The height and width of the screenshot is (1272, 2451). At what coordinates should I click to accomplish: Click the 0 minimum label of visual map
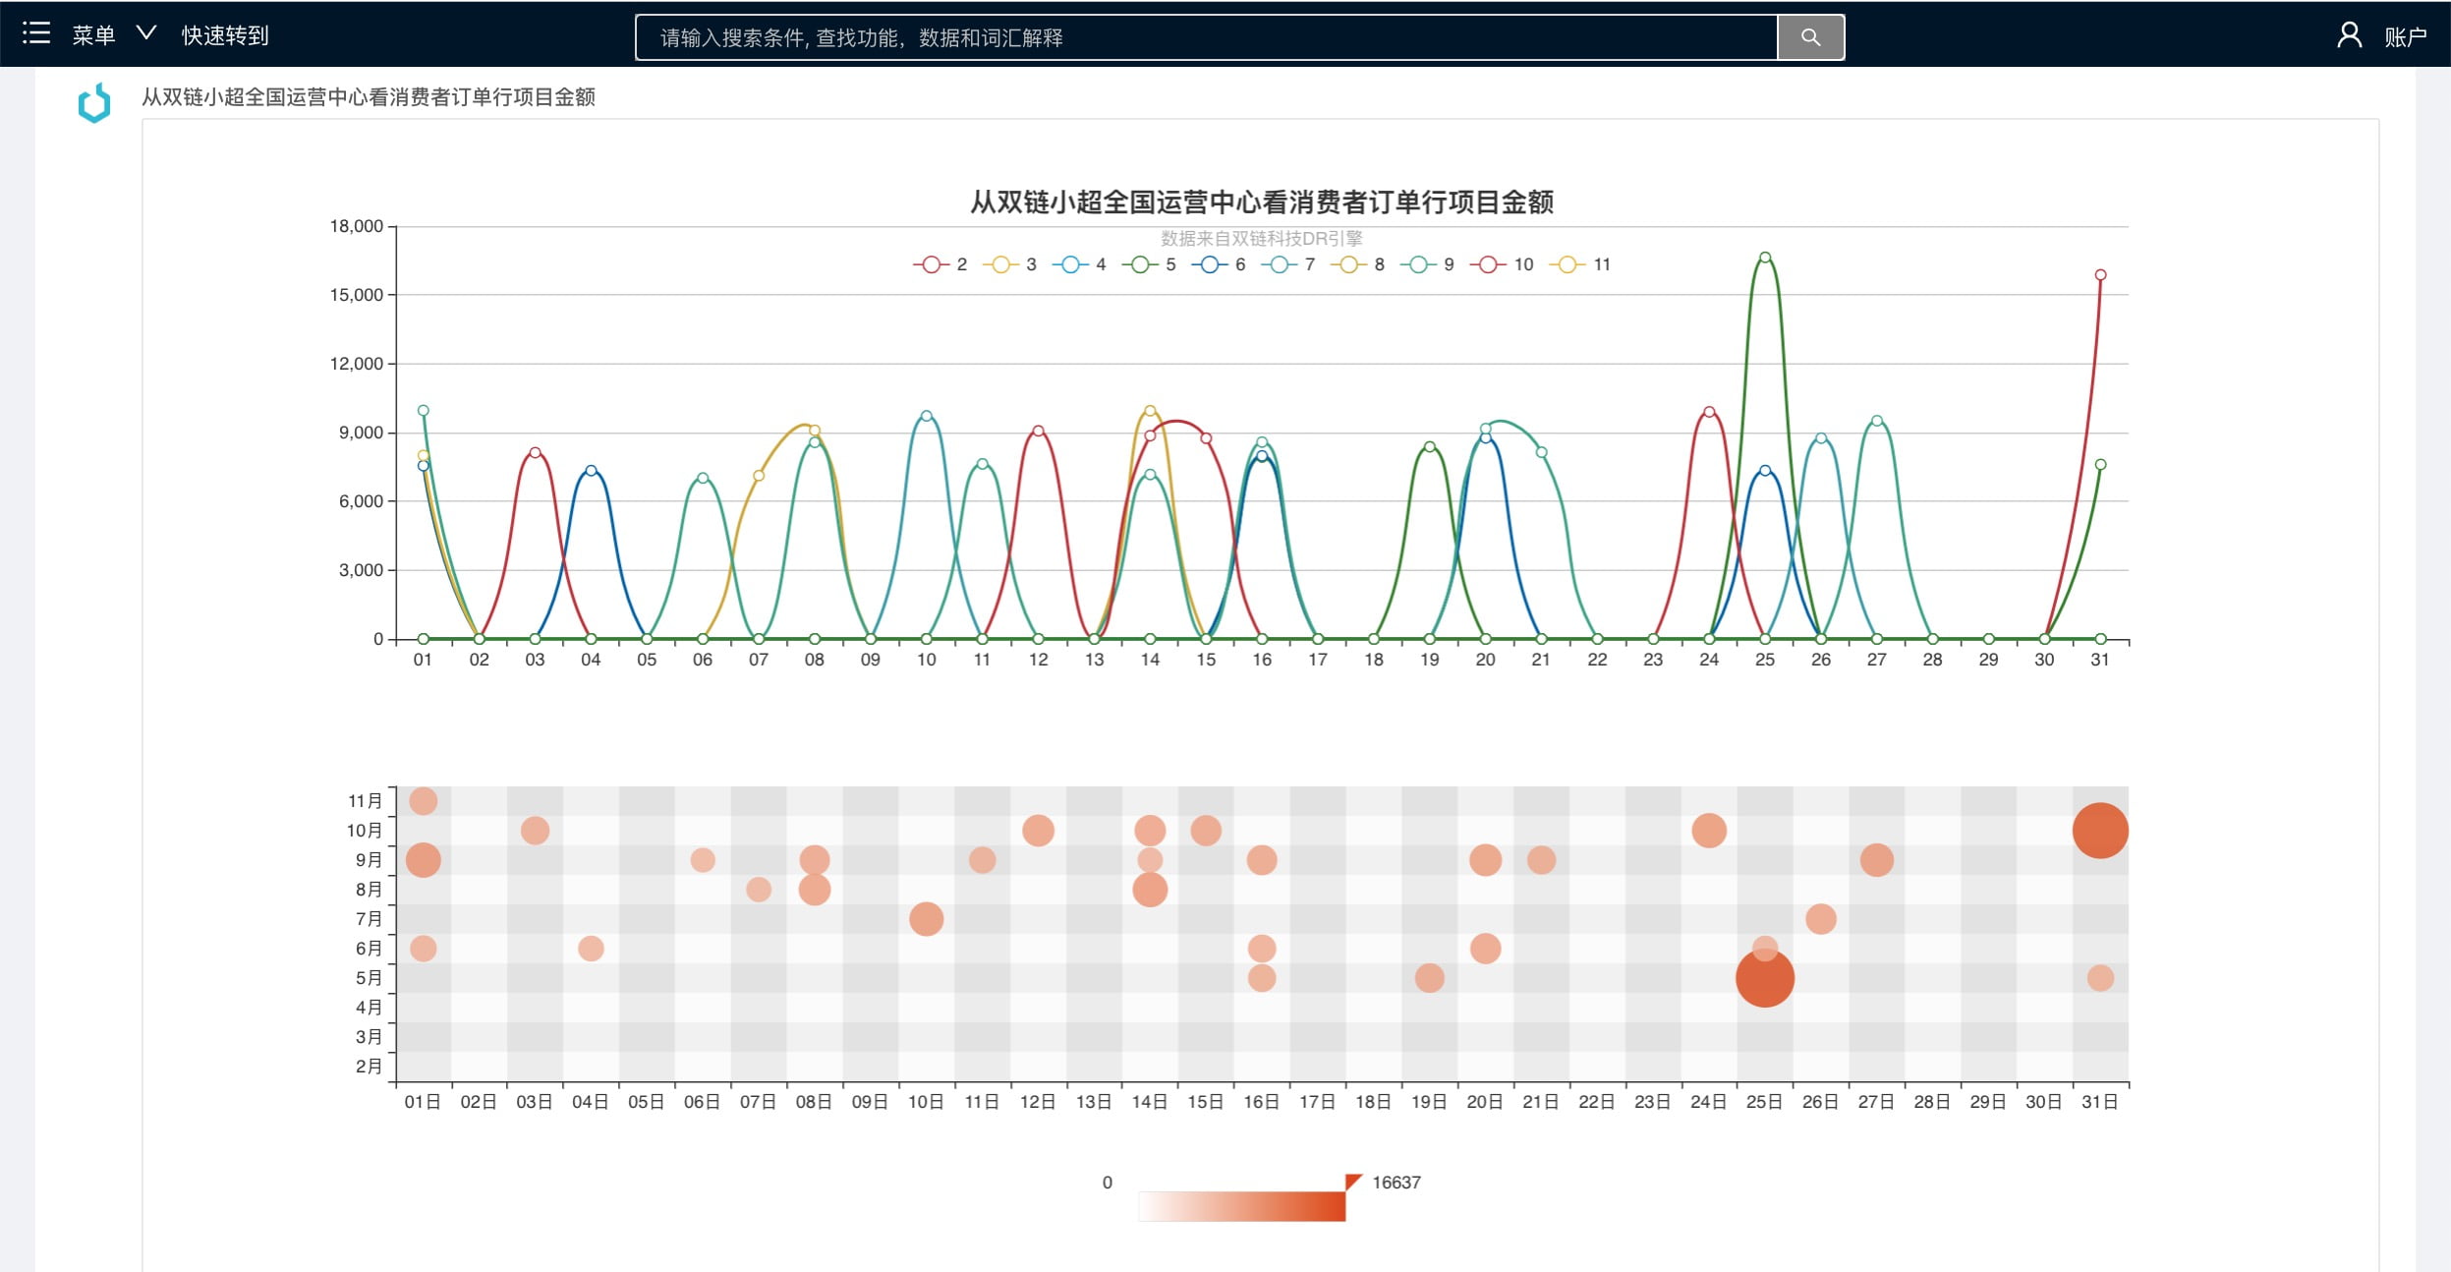click(1108, 1183)
